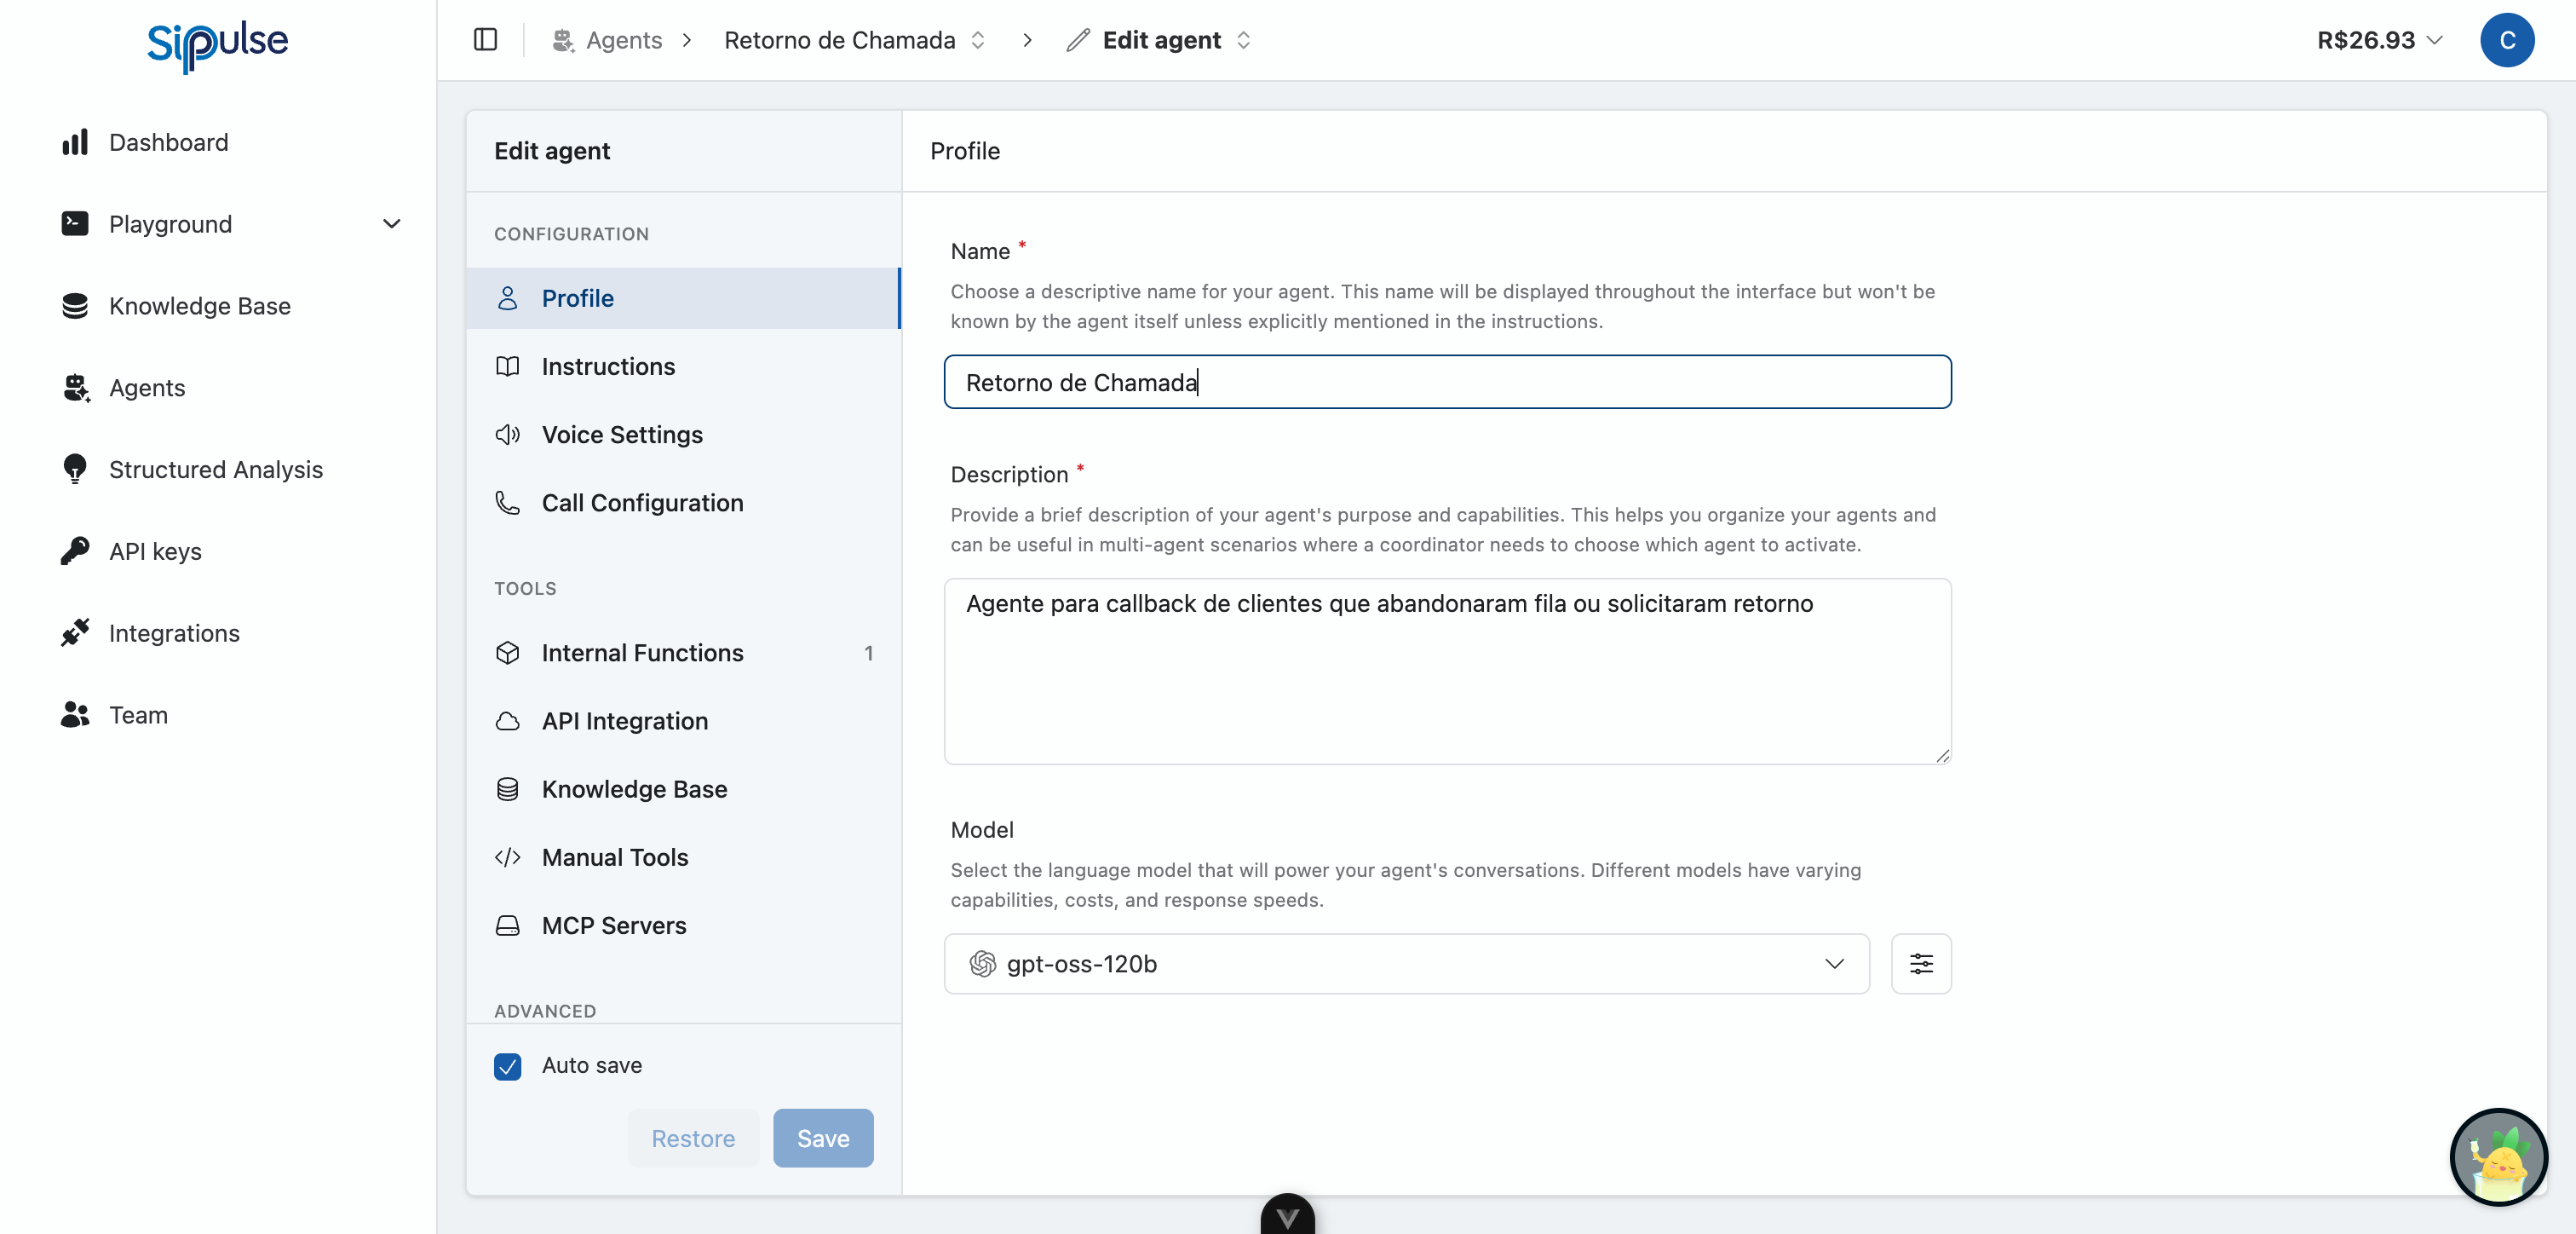2576x1234 pixels.
Task: Click the Restore button
Action: pos(694,1138)
